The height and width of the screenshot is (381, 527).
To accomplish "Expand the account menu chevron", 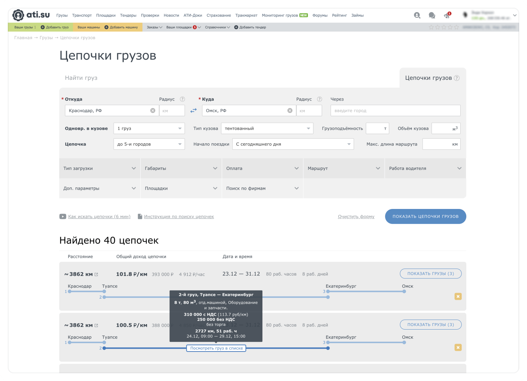I will tap(515, 15).
